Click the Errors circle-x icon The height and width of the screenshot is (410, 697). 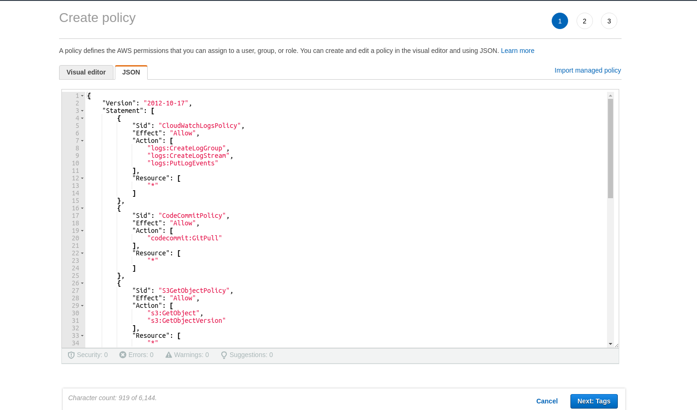pyautogui.click(x=123, y=355)
